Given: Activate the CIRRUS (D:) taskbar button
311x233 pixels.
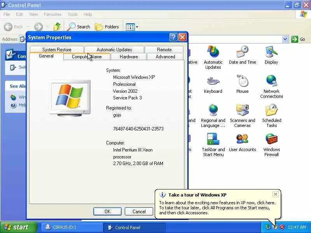Looking at the screenshot, I should [x=72, y=227].
